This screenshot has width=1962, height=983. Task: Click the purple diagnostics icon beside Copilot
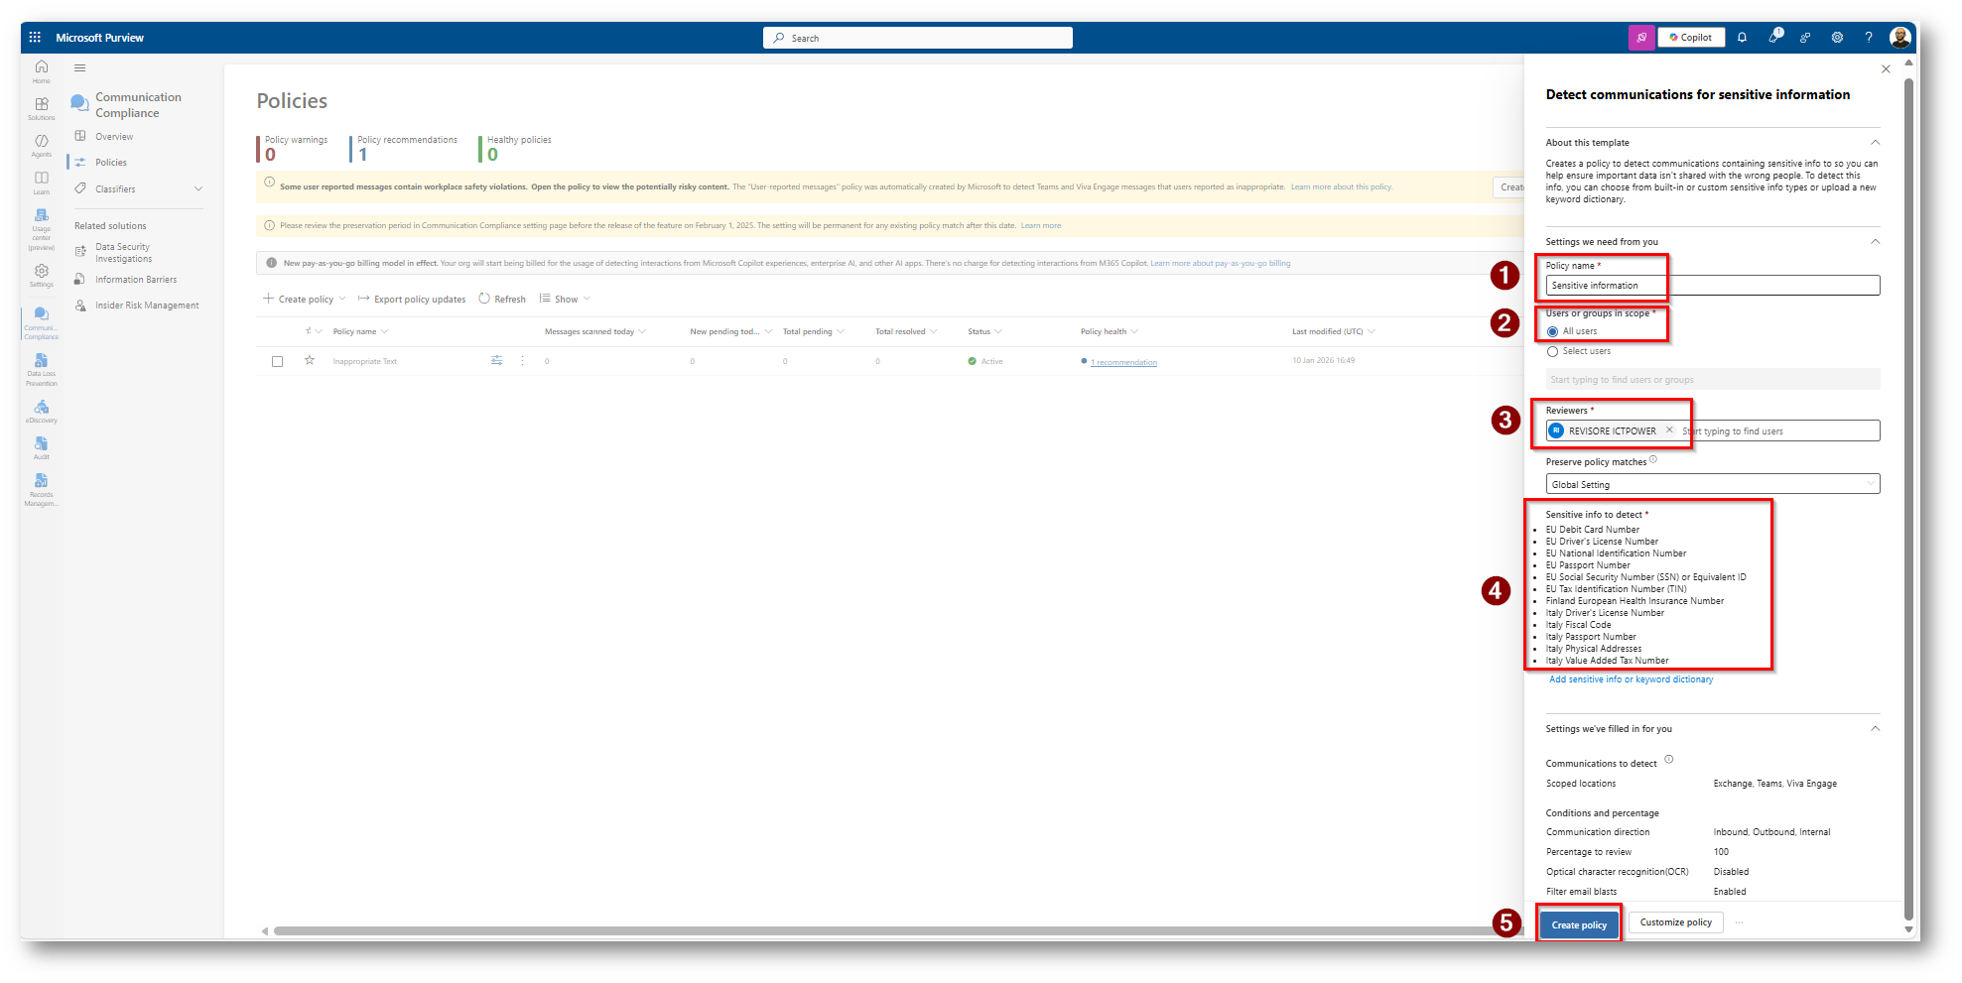point(1641,38)
